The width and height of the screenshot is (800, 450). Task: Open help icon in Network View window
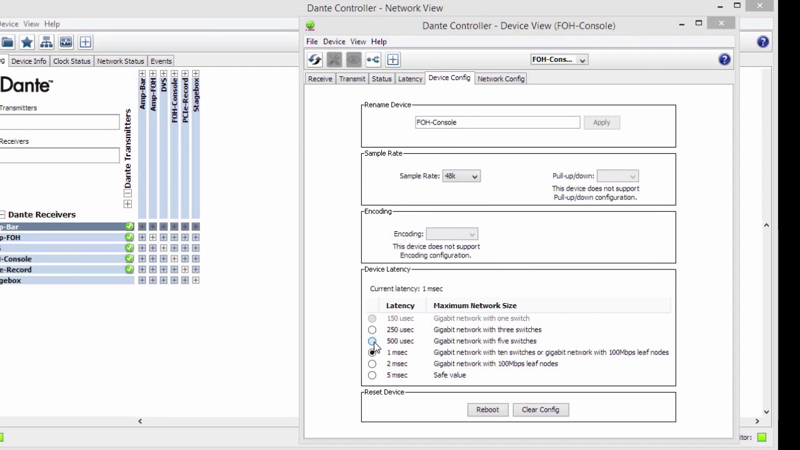pos(763,42)
